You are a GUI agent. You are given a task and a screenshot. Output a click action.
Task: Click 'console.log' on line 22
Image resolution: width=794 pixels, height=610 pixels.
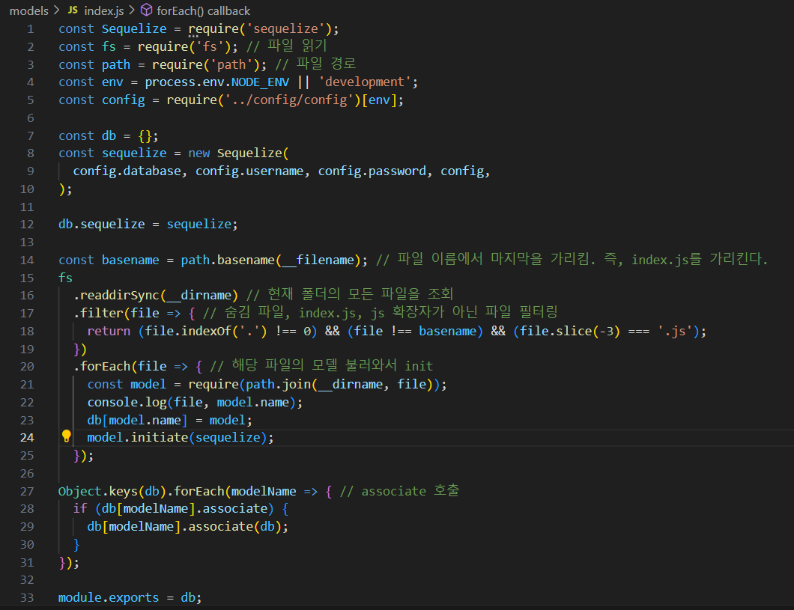pos(127,402)
